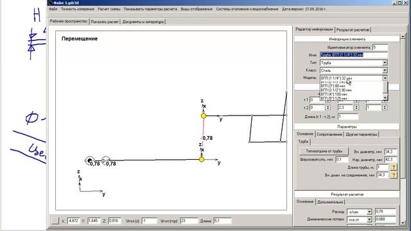
Task: Click Шероховатость, мм field
Action: click(x=342, y=159)
